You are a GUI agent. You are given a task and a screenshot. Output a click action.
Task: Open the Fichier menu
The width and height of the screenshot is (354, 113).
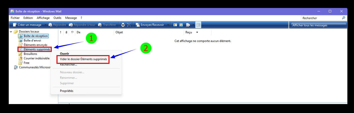(x=15, y=18)
